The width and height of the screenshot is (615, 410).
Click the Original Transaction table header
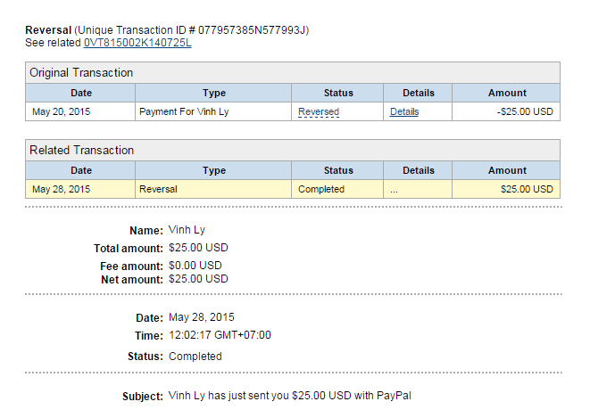click(x=81, y=72)
